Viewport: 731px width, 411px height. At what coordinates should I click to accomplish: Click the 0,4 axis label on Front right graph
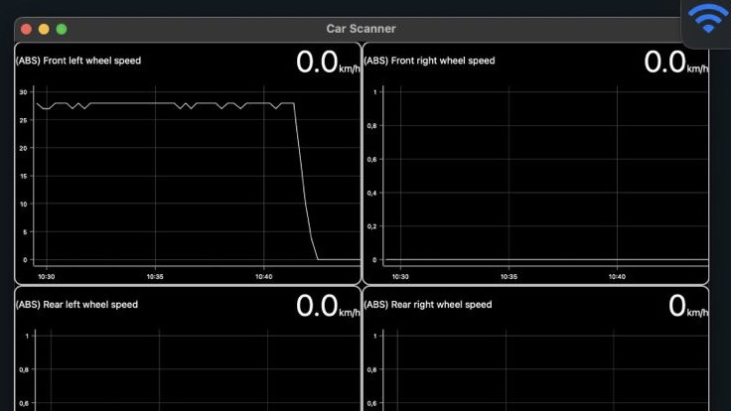(x=371, y=193)
